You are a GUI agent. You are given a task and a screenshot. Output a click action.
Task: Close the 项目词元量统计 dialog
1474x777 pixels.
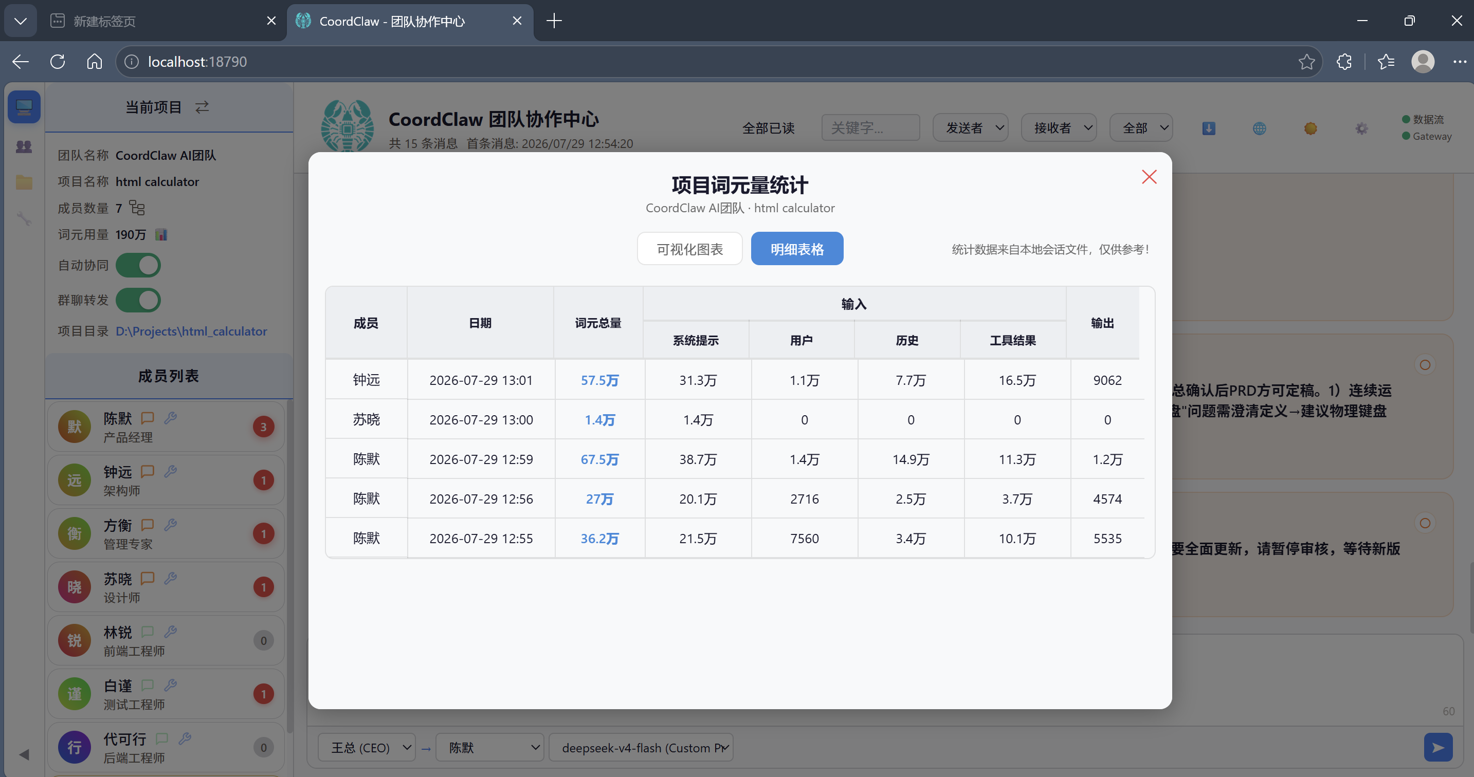[x=1149, y=177]
